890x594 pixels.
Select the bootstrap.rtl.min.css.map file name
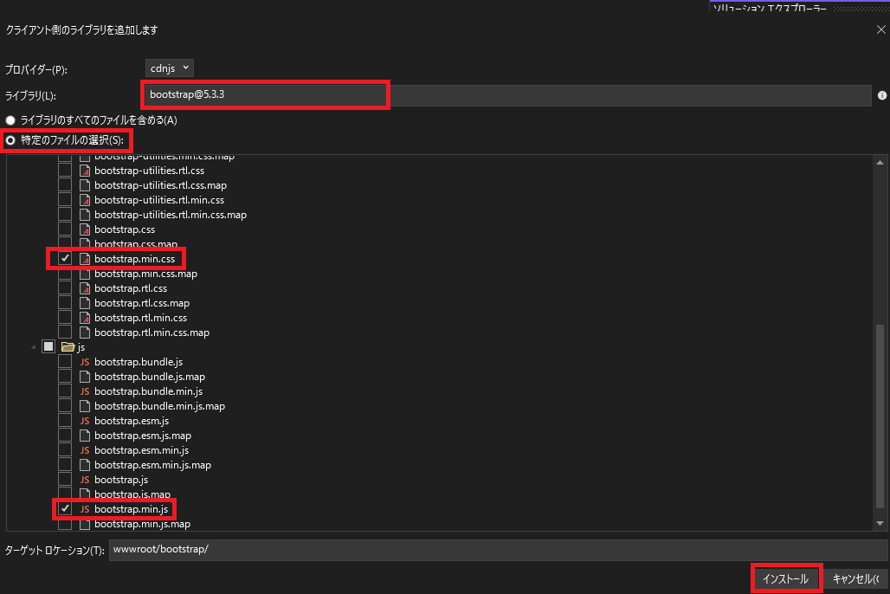click(x=152, y=333)
